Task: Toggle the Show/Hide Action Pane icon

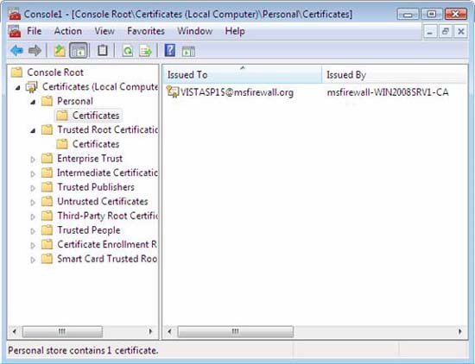Action: tap(188, 51)
